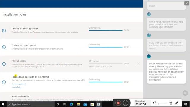Screen dimensions: 190x107
Task: Select the Driver installation has been started message
Action: [166, 72]
